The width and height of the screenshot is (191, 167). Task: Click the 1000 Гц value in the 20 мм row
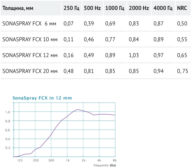pyautogui.click(x=110, y=71)
